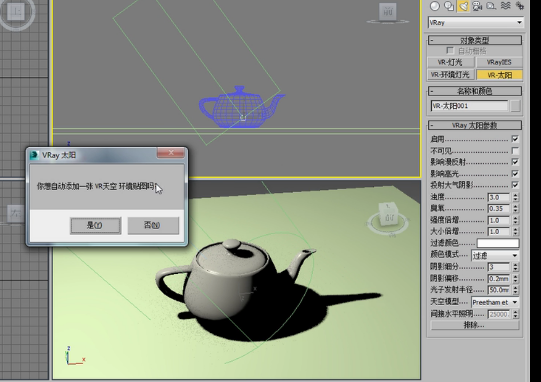Click the VR-环境灯光 button
The height and width of the screenshot is (382, 541).
(x=450, y=75)
